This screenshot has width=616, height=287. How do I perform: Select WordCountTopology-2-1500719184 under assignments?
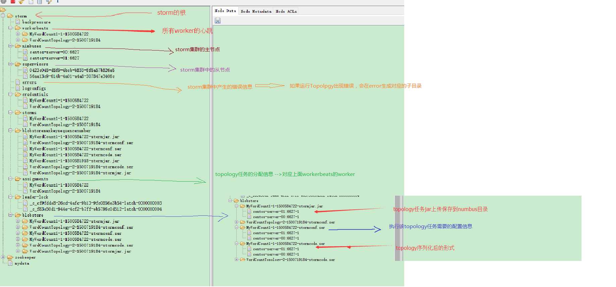(65, 191)
